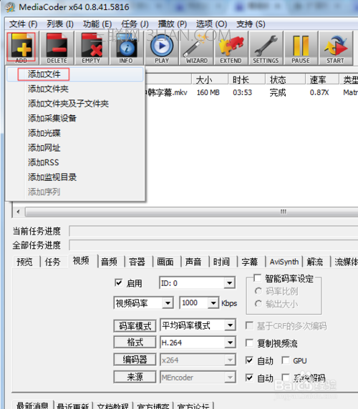
Task: Click the PLAY toolbar icon
Action: pyautogui.click(x=162, y=48)
